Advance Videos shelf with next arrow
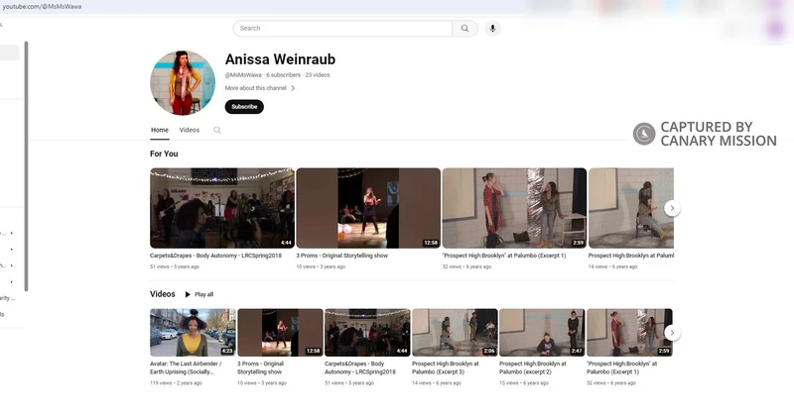The width and height of the screenshot is (794, 415). [x=672, y=333]
